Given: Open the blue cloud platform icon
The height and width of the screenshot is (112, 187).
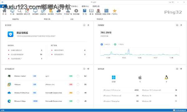Looking at the screenshot, I should [59, 11].
